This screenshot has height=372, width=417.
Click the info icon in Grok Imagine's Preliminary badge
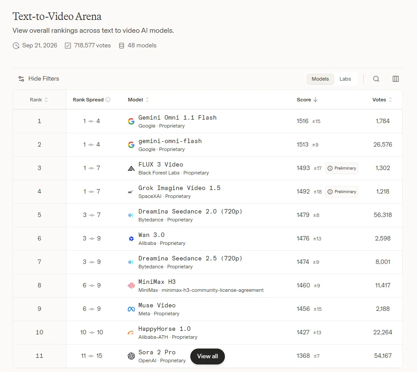(x=330, y=192)
